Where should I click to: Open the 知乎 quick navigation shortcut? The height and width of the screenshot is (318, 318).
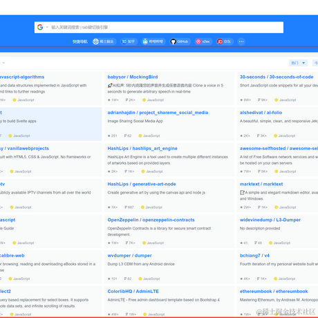[x=129, y=41]
